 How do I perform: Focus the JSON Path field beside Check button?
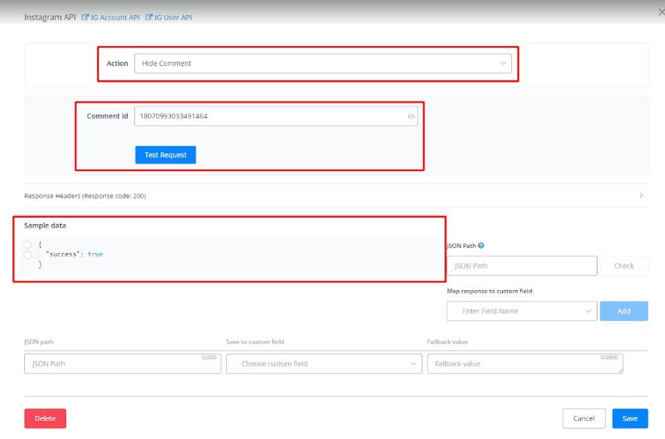[522, 266]
